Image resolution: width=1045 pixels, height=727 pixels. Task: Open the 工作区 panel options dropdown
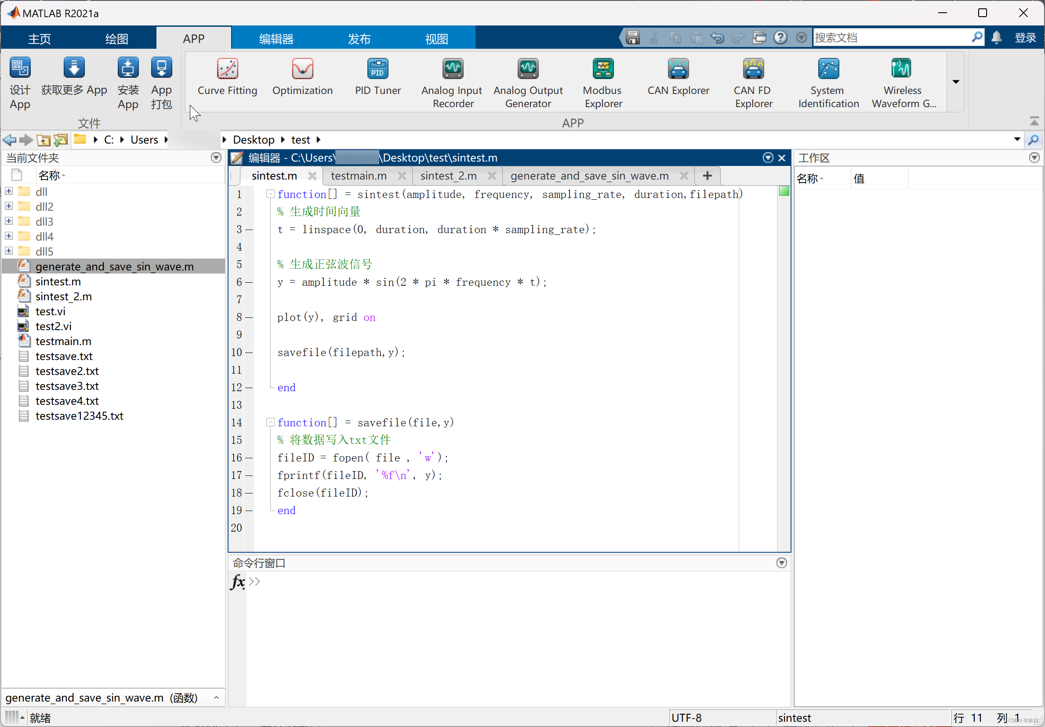click(1034, 157)
